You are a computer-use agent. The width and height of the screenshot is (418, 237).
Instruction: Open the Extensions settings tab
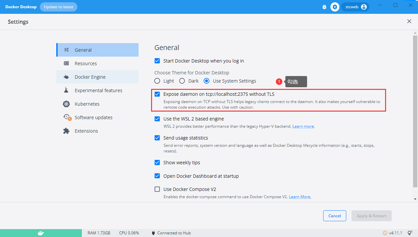(97, 131)
